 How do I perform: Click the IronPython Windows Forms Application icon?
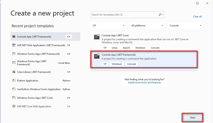pyautogui.click(x=14, y=89)
